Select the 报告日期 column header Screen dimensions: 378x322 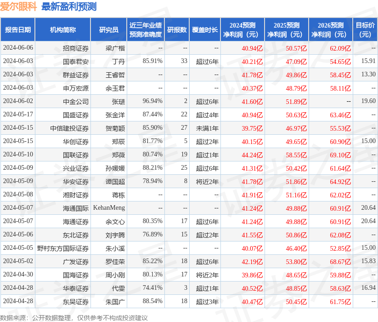click(18, 30)
